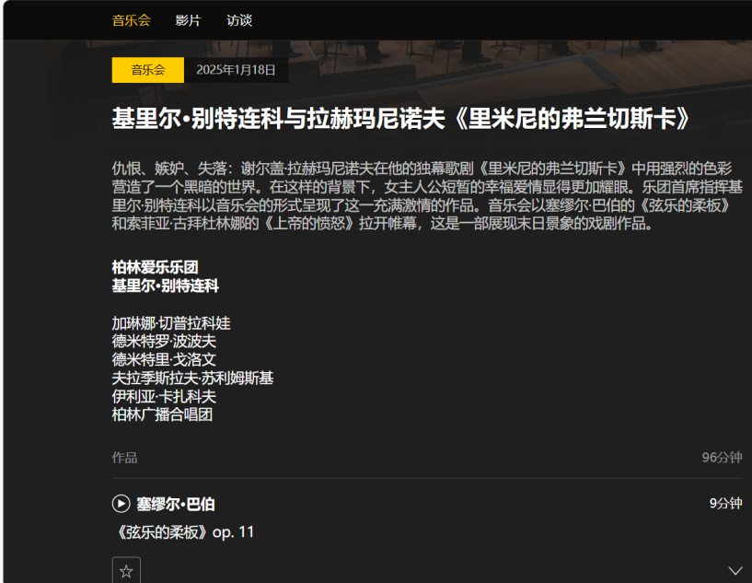Open performer 德米特罗·波波夫
The height and width of the screenshot is (583, 752).
point(164,341)
